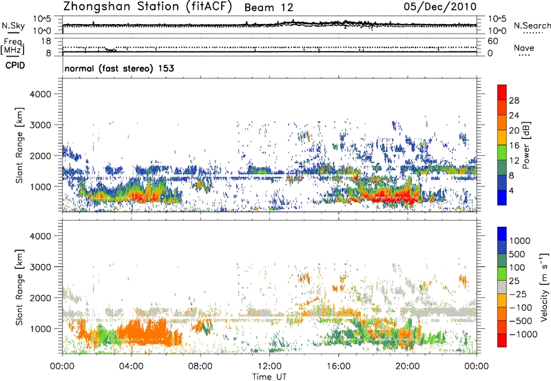This screenshot has width=551, height=381.
Task: Click the noise trace in top panel
Action: click(269, 25)
